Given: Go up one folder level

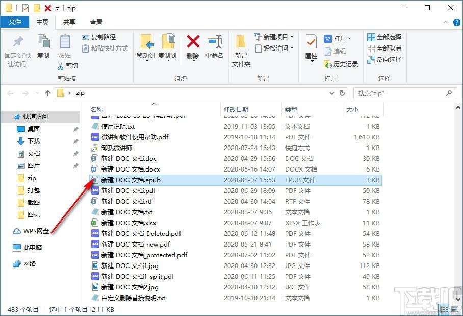Looking at the screenshot, I should coord(48,93).
